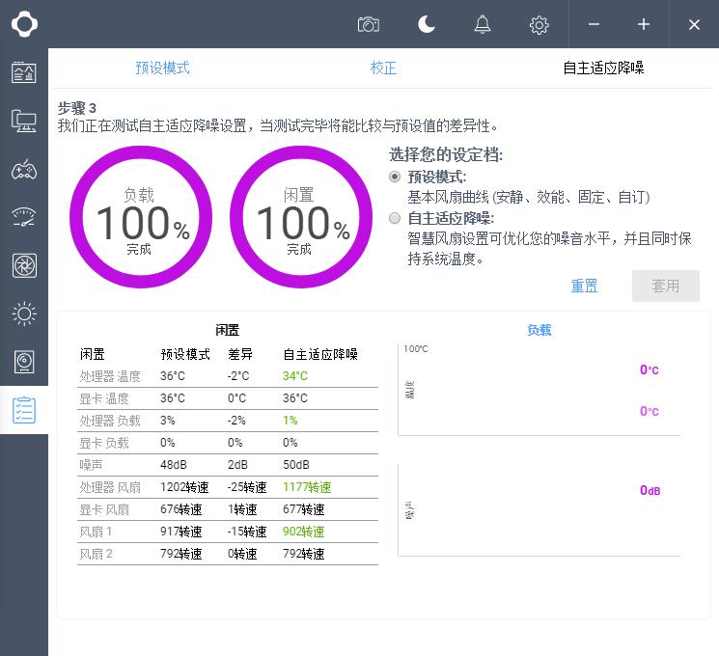Switch to the 自主适应降噪 tab
Viewport: 719px width, 656px height.
(x=603, y=68)
